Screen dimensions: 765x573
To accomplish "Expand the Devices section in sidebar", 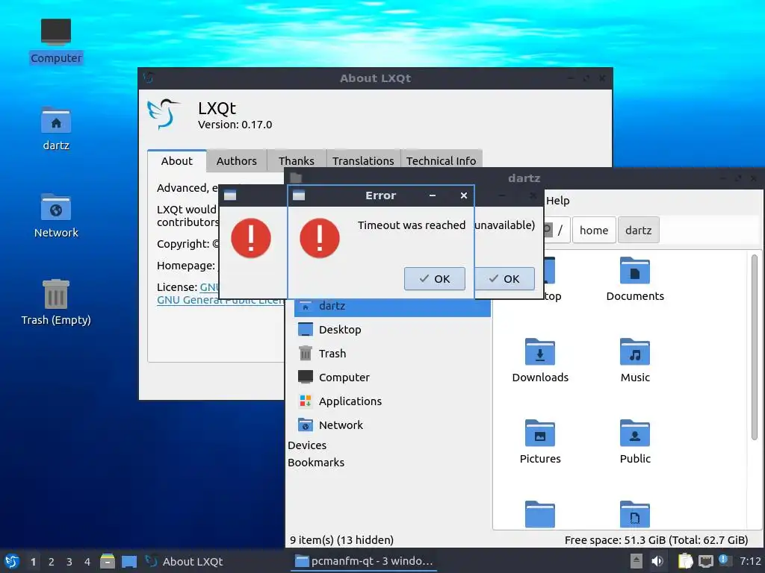I will point(307,445).
